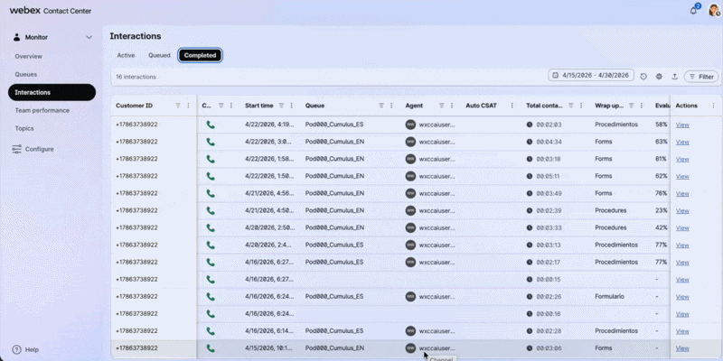Open Team performance in the sidebar

(42, 110)
